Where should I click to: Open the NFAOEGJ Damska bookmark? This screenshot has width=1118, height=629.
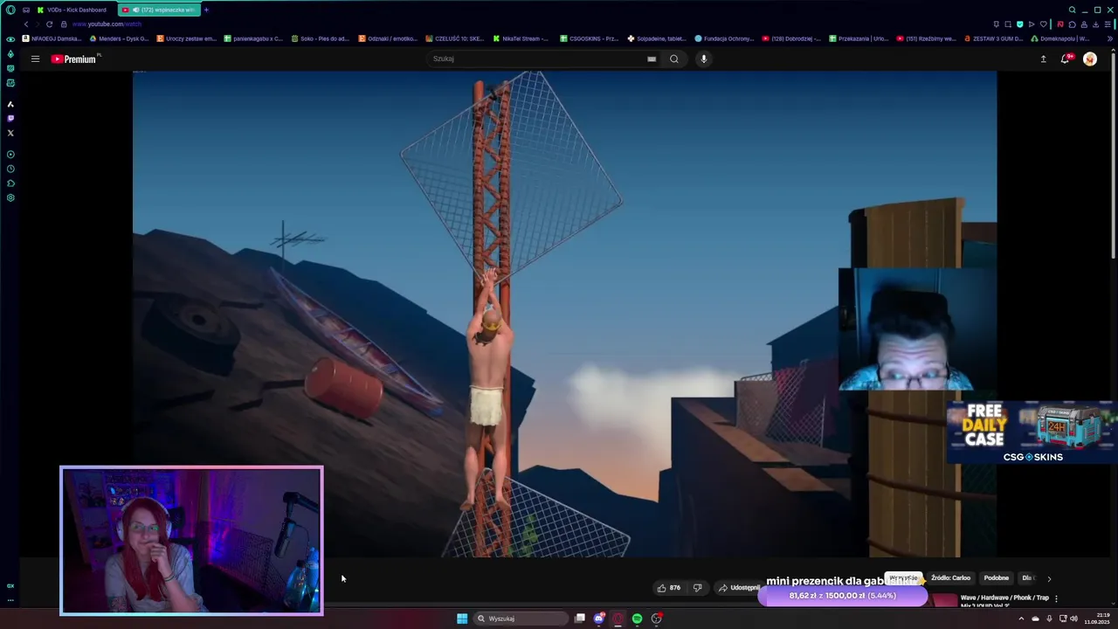[x=52, y=38]
